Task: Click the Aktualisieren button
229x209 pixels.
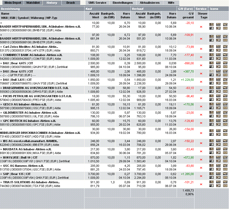Action: (150, 3)
